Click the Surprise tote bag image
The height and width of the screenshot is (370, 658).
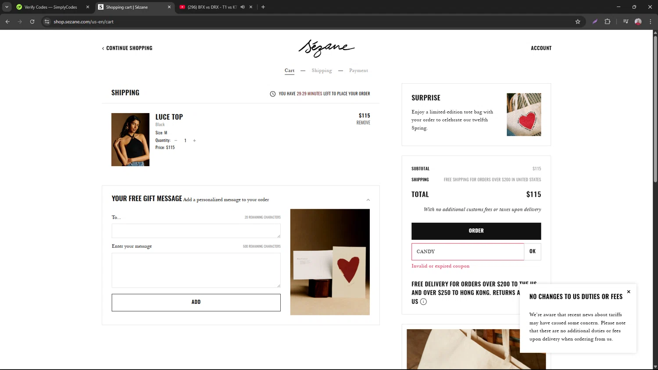pyautogui.click(x=524, y=114)
